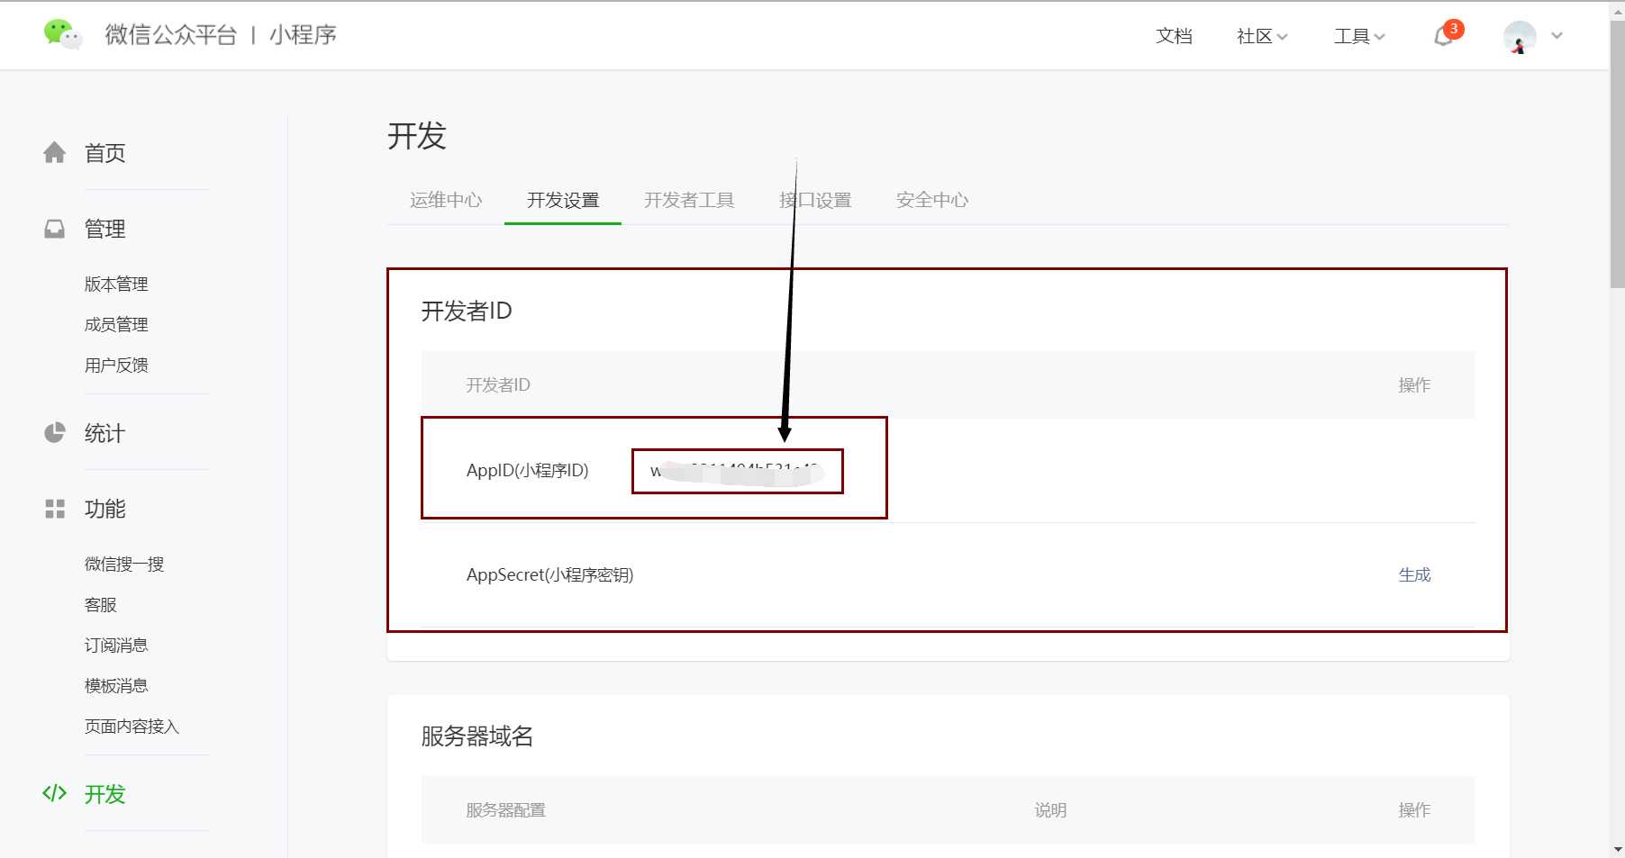Open 模板消息 in sidebar
Screen dimensions: 1625x858
click(x=116, y=685)
